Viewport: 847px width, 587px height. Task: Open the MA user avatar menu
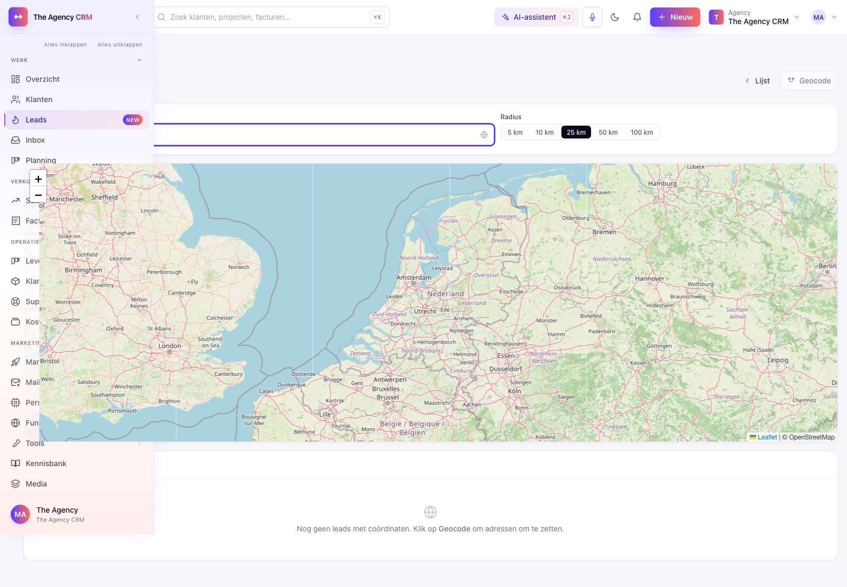click(823, 17)
